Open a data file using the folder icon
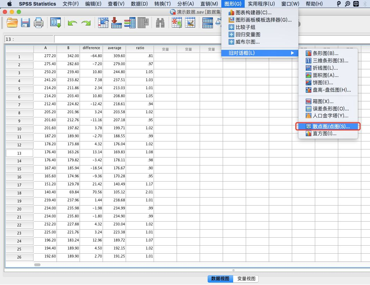The image size is (370, 285). tap(12, 22)
